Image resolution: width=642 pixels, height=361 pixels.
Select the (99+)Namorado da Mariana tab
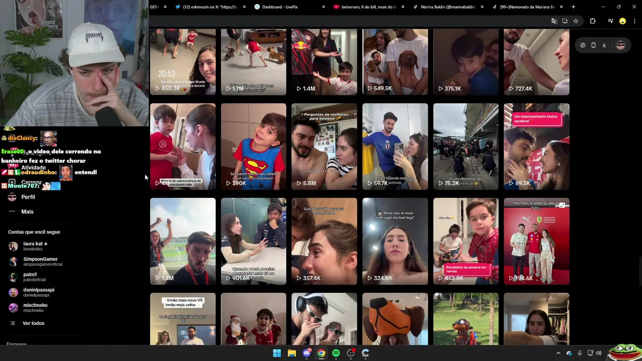[528, 7]
